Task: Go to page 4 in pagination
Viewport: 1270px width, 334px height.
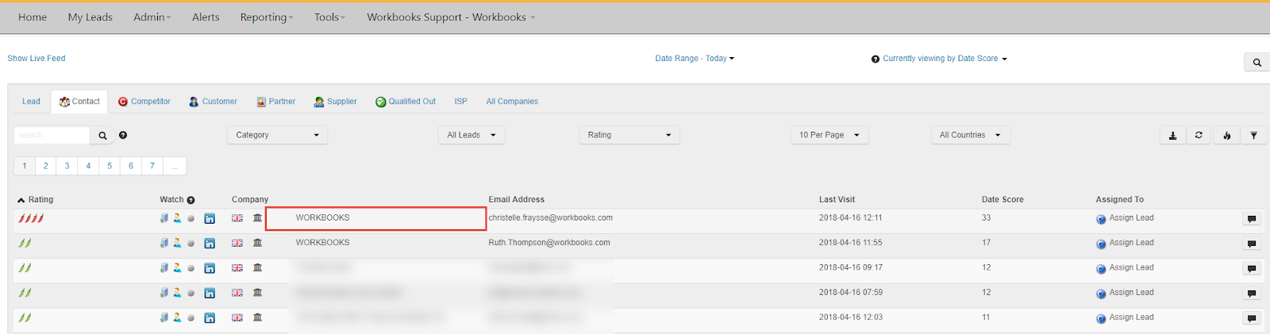Action: [x=88, y=166]
